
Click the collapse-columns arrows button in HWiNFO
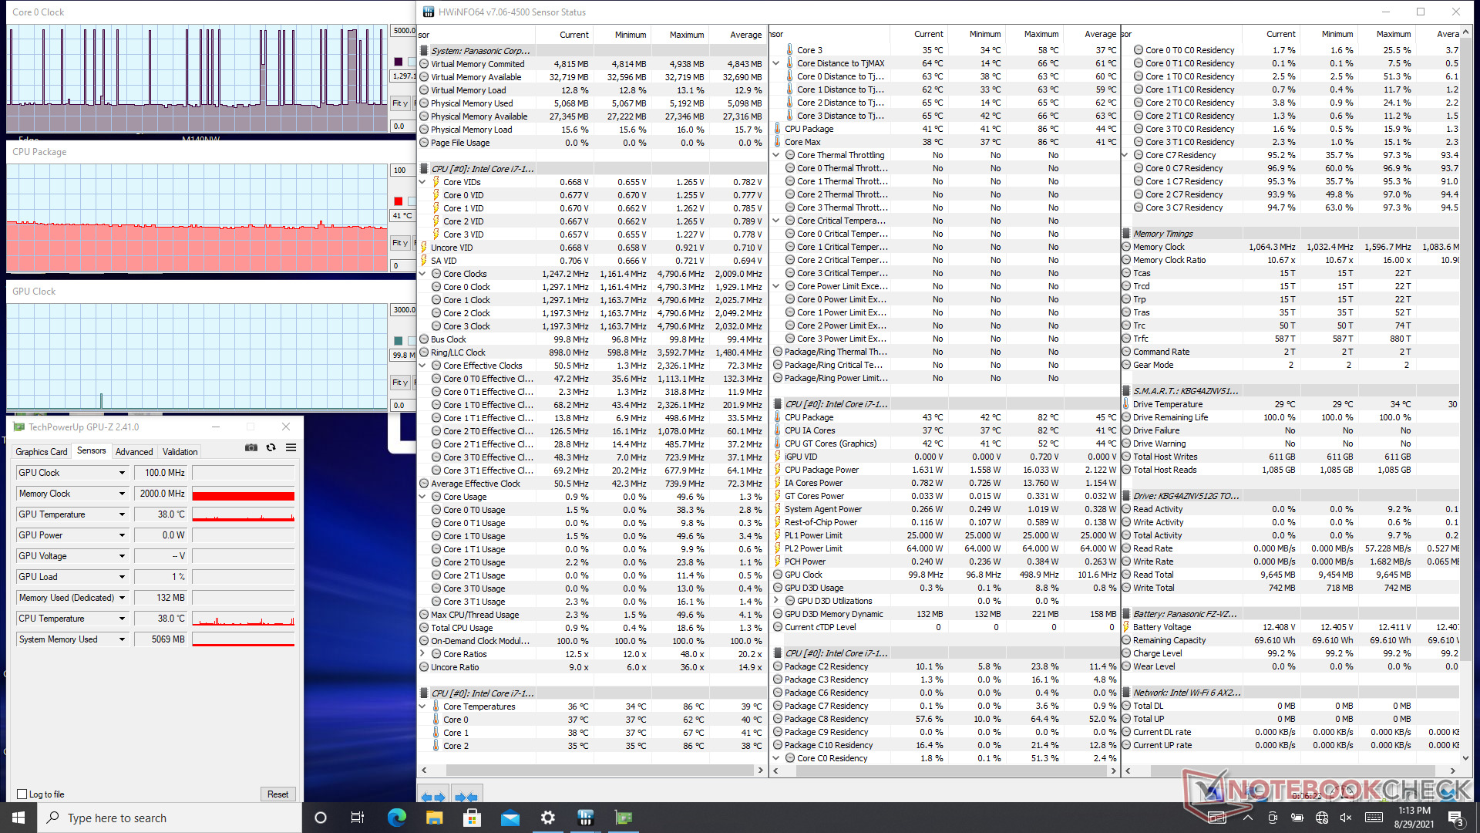point(466,797)
